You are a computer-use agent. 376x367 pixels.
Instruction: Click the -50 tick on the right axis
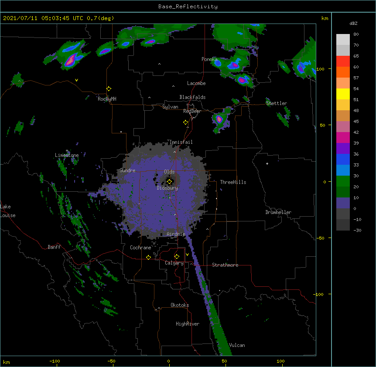[320, 238]
